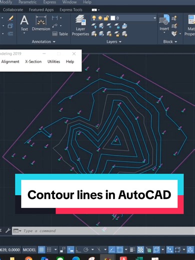The width and height of the screenshot is (195, 260).
Task: Expand the Annotation panel
Action: pyautogui.click(x=43, y=41)
